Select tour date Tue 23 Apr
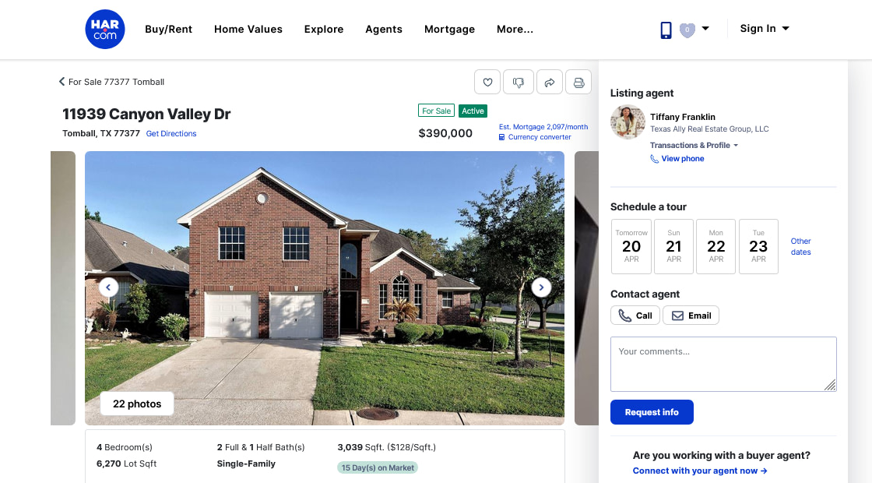 pos(758,246)
